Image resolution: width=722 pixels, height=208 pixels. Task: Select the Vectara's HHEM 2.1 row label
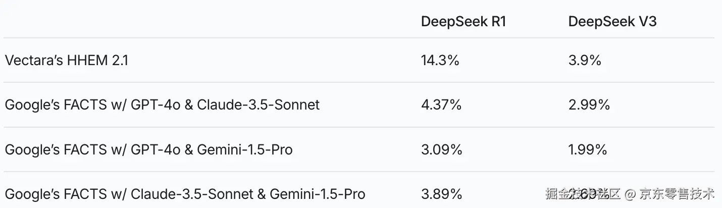pos(67,61)
